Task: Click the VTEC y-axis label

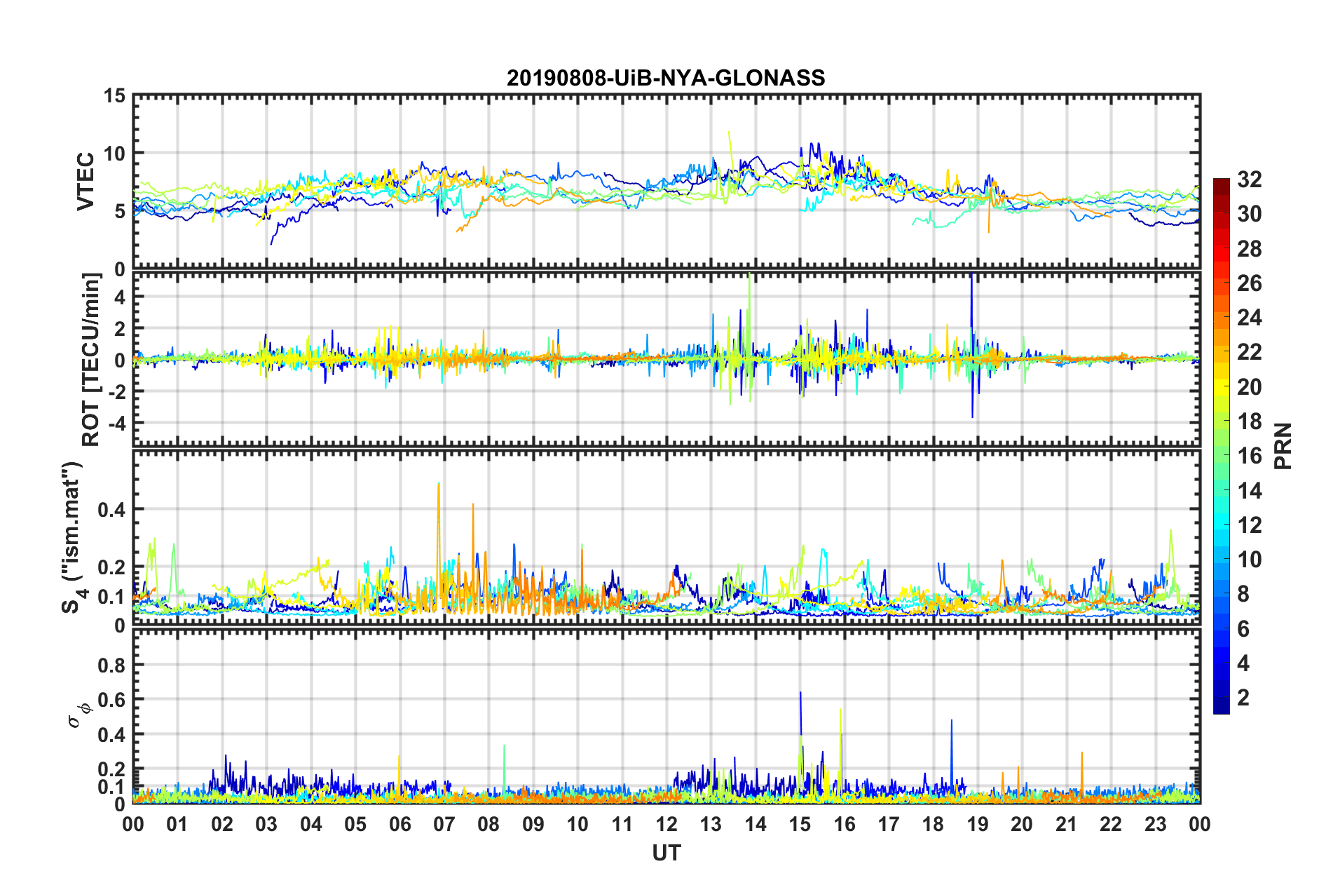Action: [x=86, y=182]
